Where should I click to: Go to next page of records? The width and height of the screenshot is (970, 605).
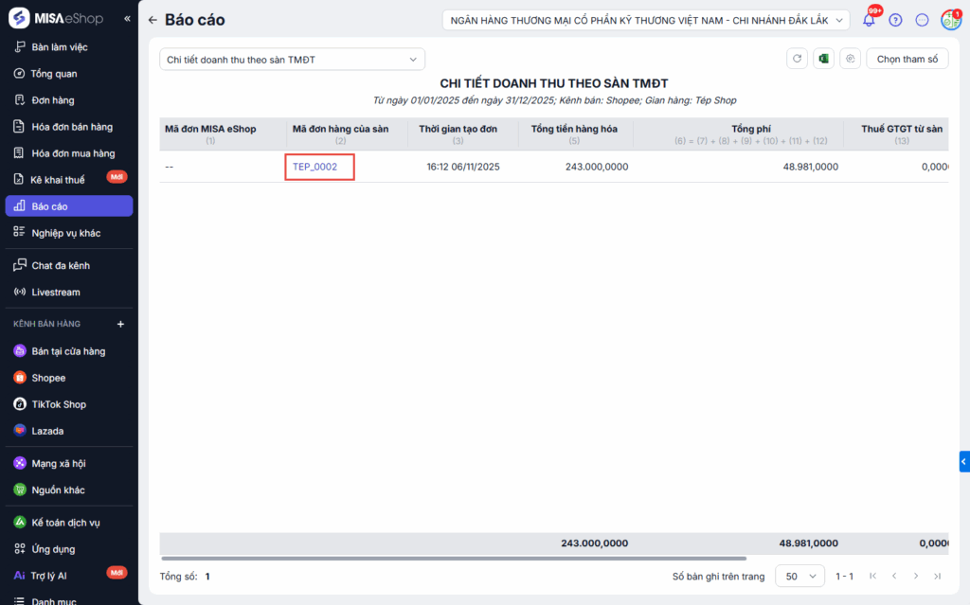(x=916, y=576)
